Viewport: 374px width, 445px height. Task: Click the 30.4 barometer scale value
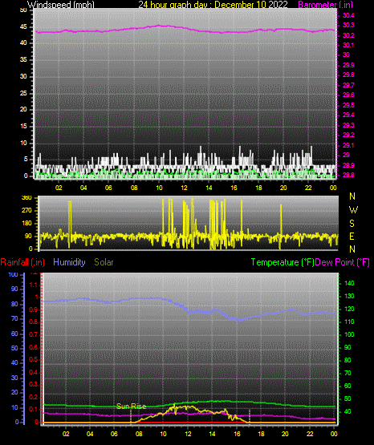(x=348, y=15)
